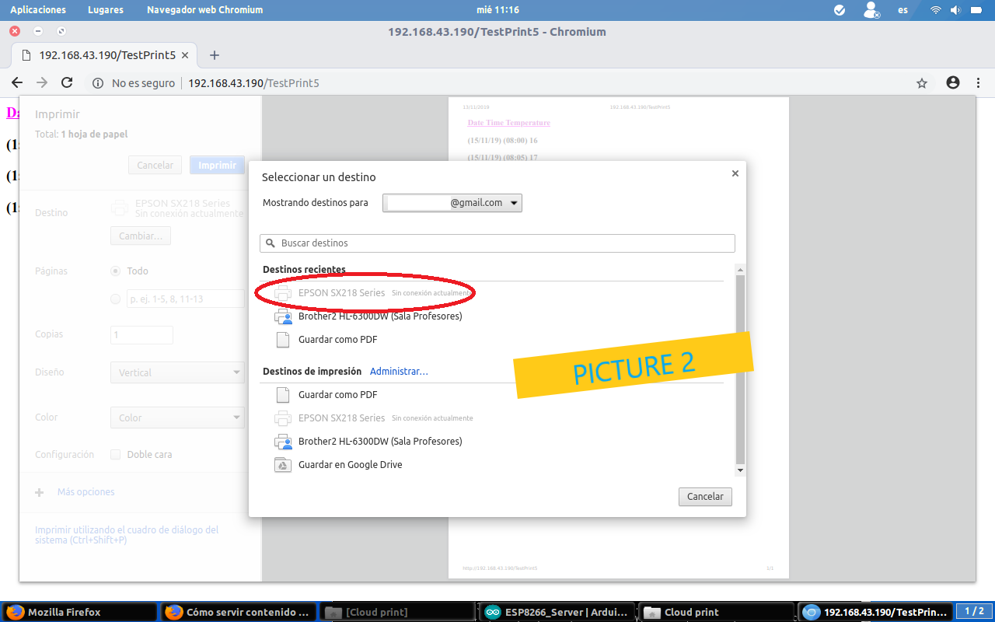Close the Seleccionar un destino dialog

pos(735,173)
